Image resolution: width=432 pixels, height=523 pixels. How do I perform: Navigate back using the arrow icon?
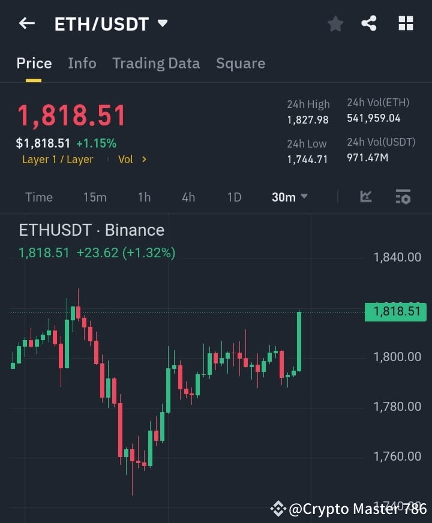tap(26, 23)
